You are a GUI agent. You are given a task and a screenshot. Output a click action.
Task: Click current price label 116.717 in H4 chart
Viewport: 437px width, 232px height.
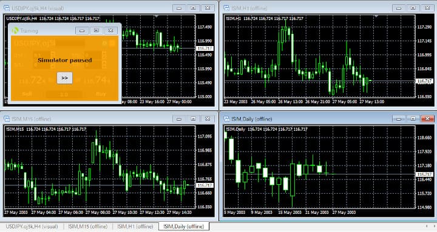pos(205,48)
